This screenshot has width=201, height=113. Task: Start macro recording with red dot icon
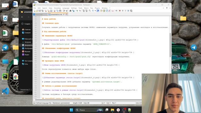(x=120, y=11)
